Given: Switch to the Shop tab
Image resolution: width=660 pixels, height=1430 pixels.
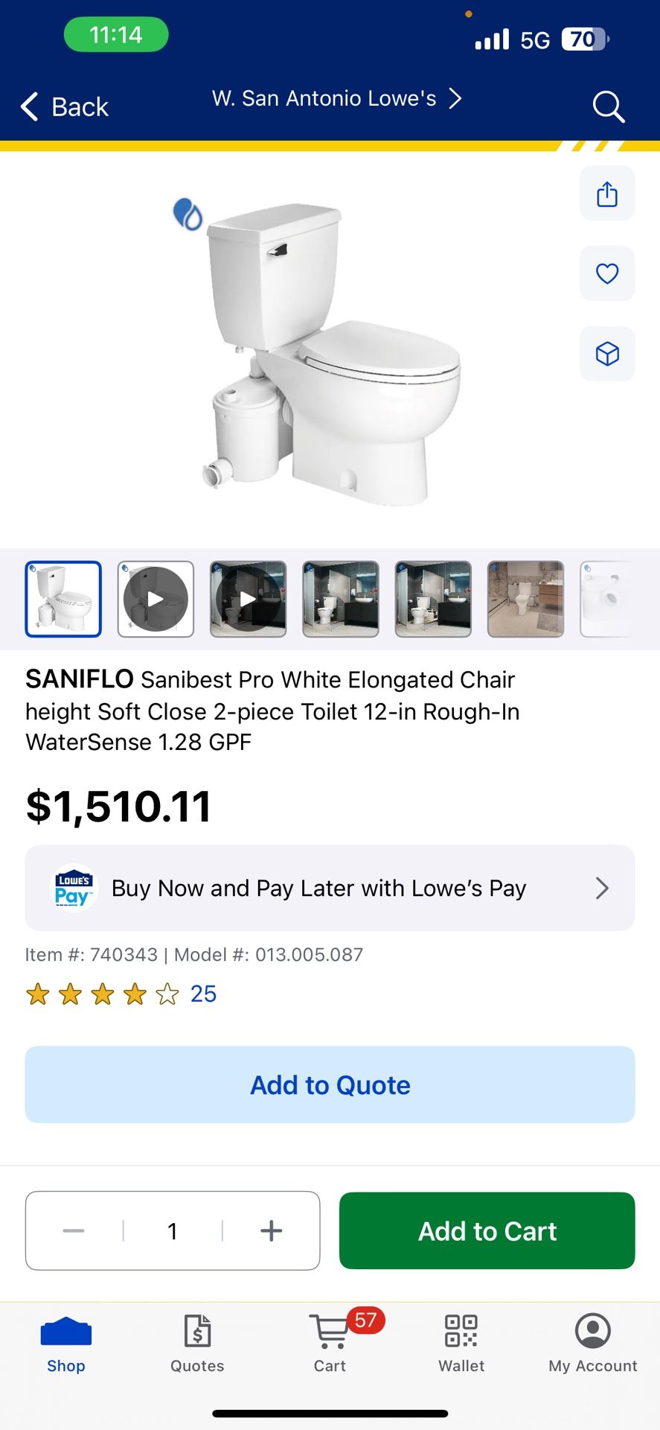Looking at the screenshot, I should 66,1343.
